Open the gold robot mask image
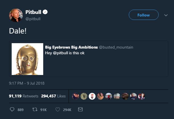This screenshot has width=174, height=119. (x=28, y=59)
